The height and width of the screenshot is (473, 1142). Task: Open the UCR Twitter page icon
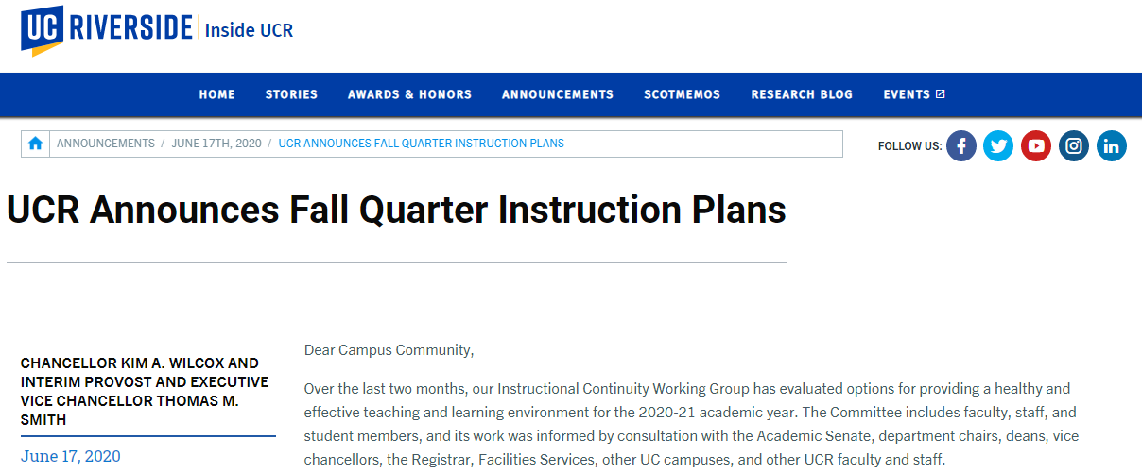(x=998, y=145)
